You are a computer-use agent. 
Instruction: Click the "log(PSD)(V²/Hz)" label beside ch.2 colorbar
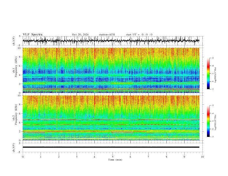[215, 123]
